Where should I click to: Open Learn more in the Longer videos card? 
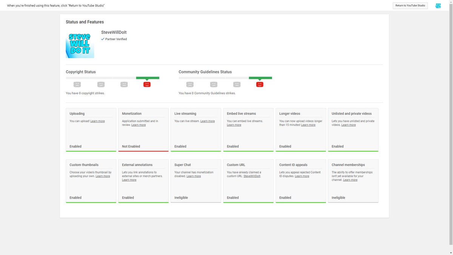click(x=308, y=125)
